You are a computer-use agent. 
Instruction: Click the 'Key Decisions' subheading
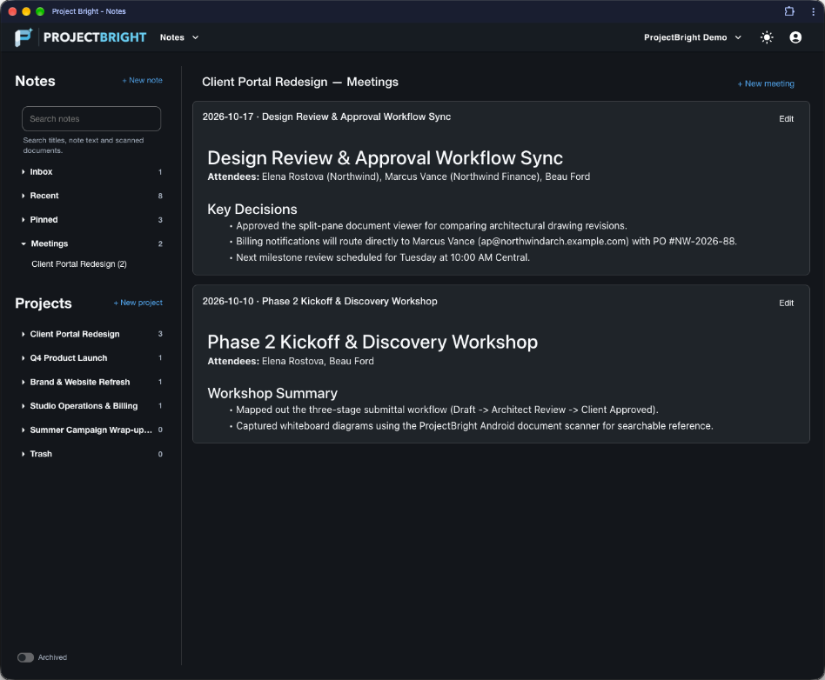point(252,210)
